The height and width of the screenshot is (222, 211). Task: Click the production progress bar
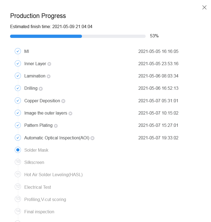[78, 36]
